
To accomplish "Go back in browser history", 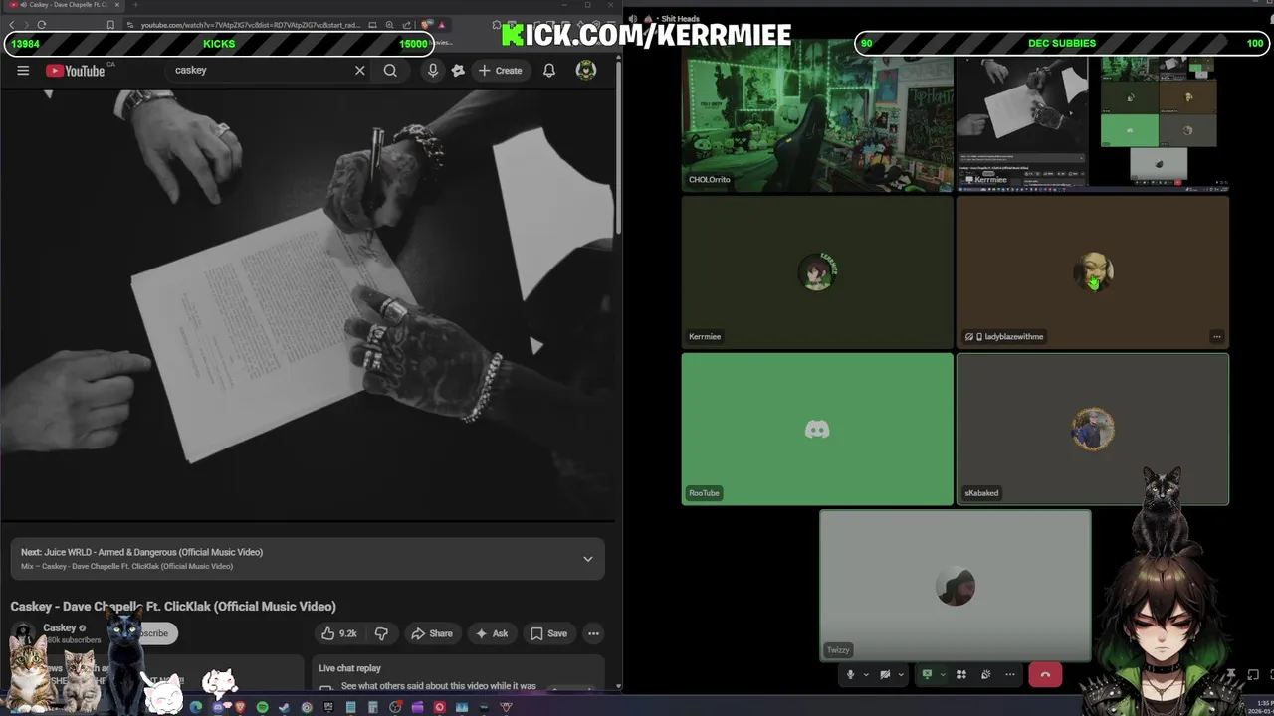I will coord(12,25).
